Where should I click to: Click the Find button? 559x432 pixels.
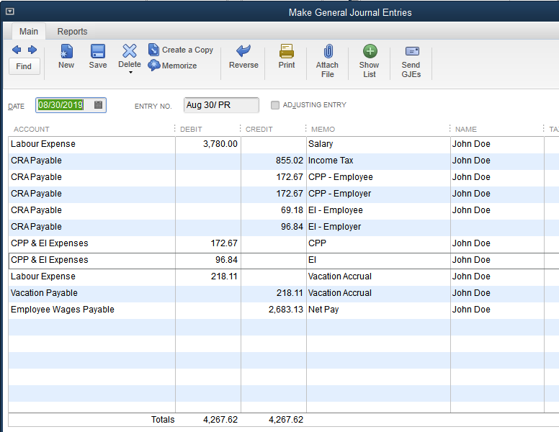24,66
